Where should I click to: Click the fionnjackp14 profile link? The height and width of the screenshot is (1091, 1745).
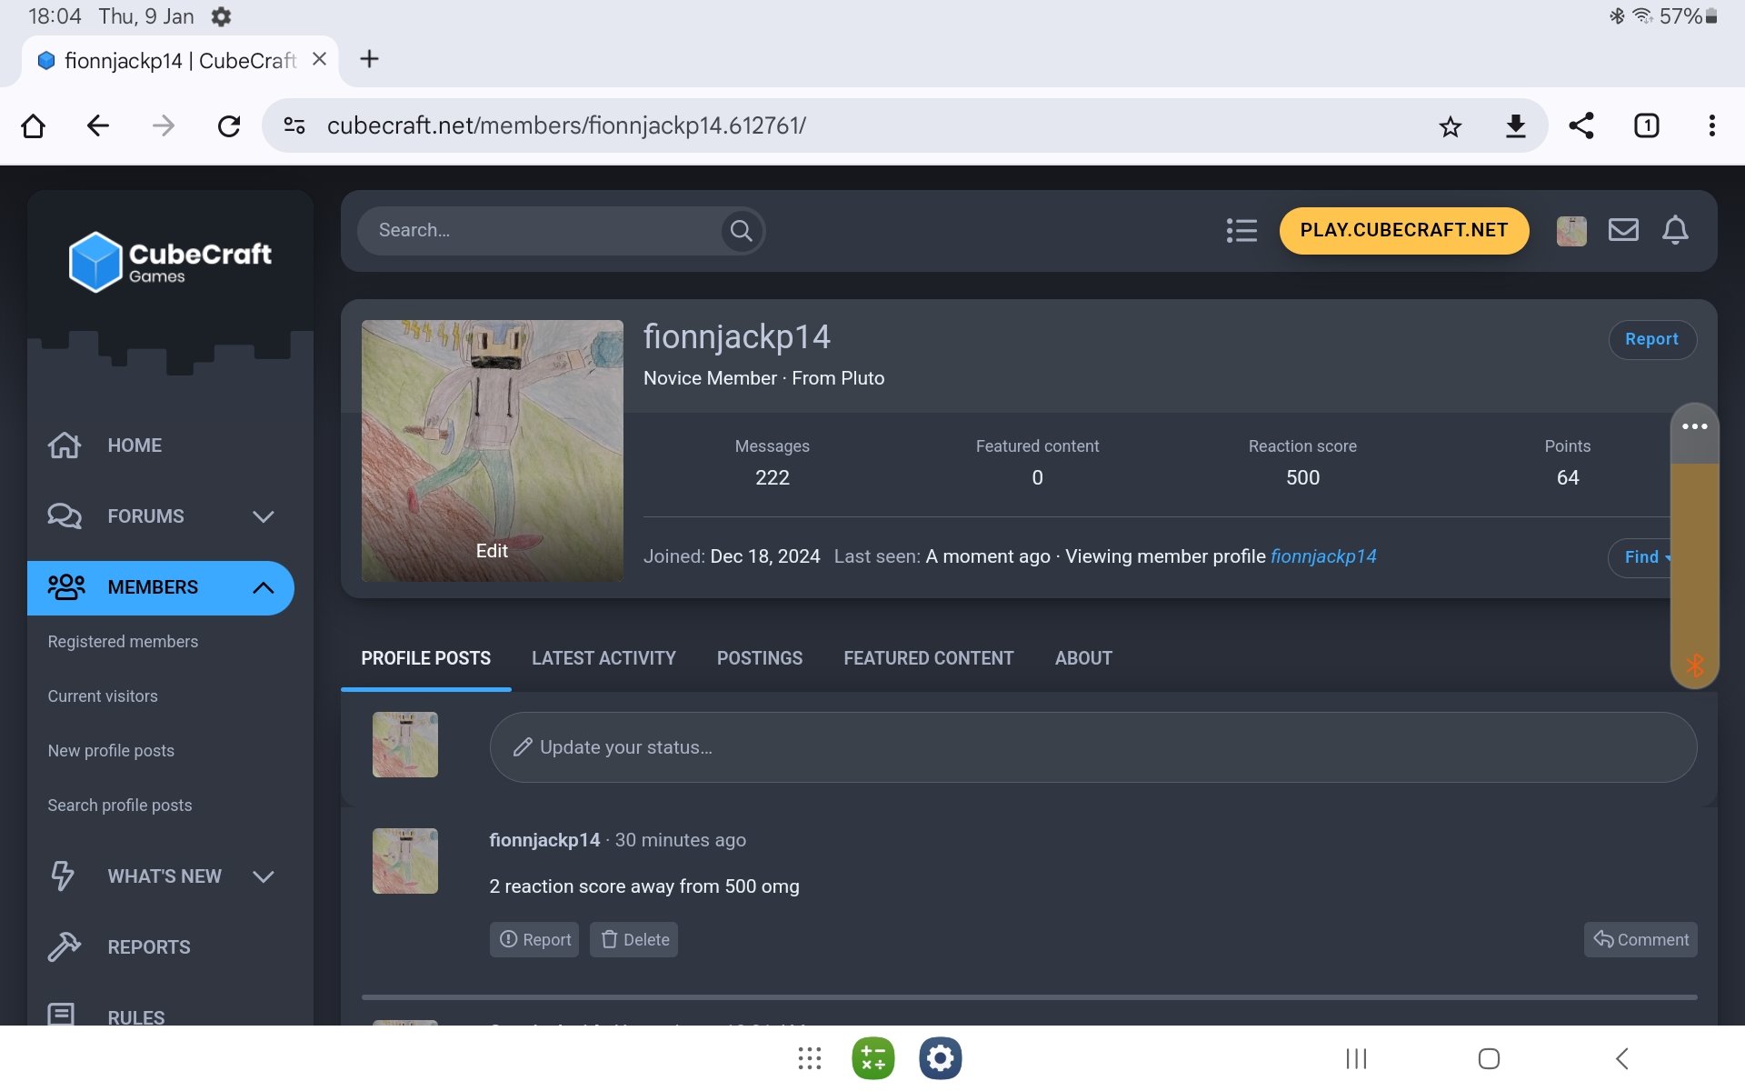1323,556
